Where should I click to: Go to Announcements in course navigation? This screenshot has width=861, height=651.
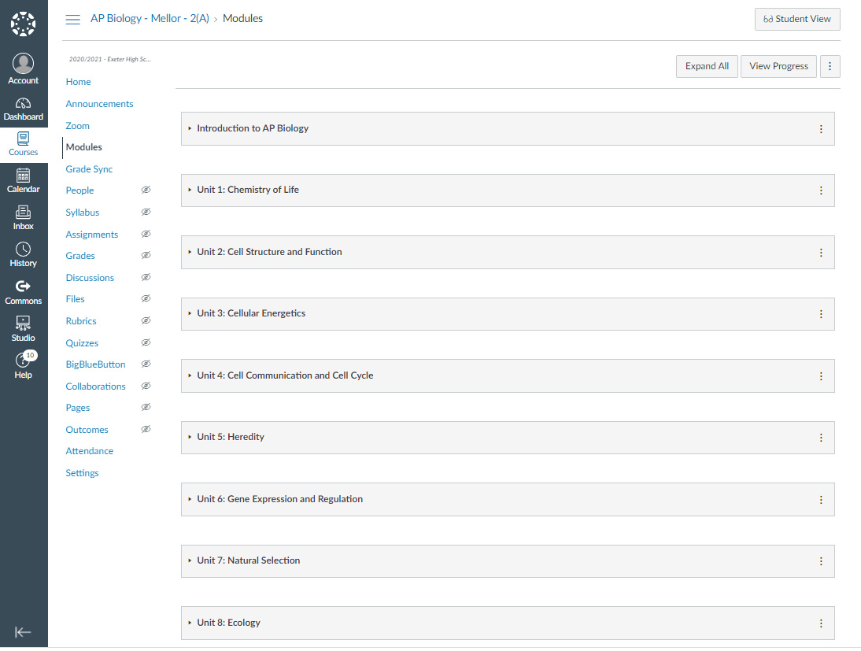pyautogui.click(x=99, y=104)
